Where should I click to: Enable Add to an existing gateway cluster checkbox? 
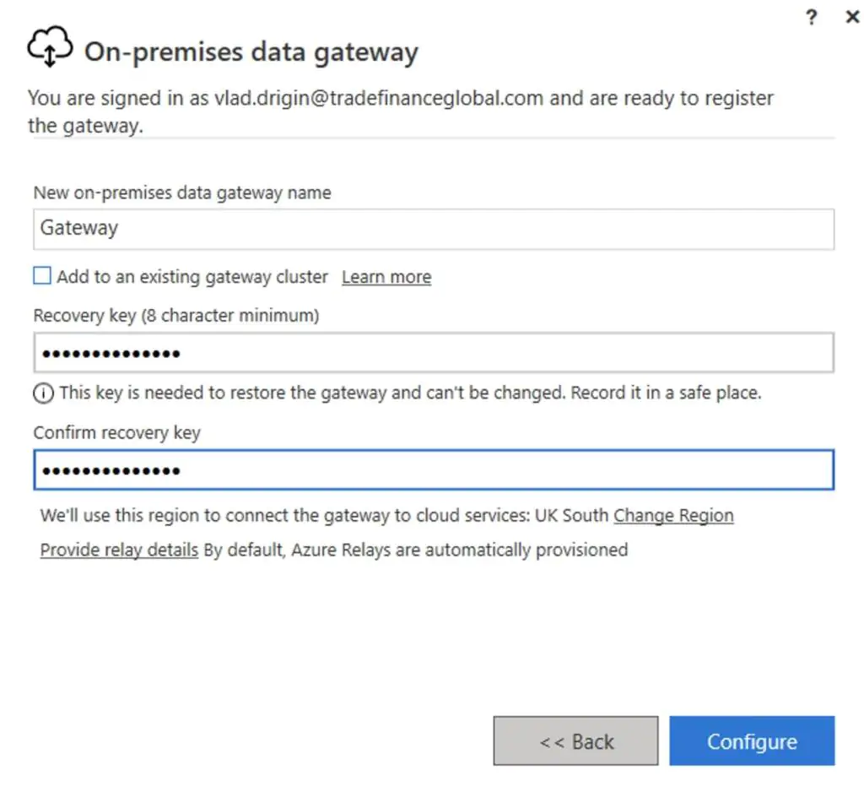click(42, 275)
